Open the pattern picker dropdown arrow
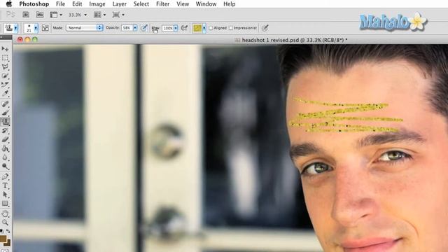The image size is (448, 252). (x=204, y=28)
